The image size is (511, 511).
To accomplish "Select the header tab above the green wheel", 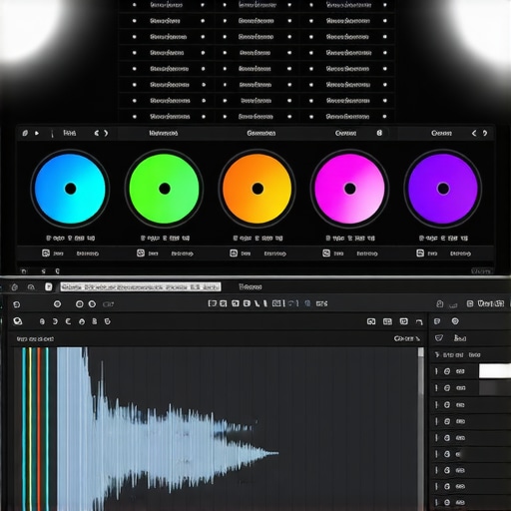I will coord(164,133).
